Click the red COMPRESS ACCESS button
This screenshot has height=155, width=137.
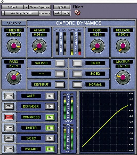pyautogui.click(x=9, y=117)
